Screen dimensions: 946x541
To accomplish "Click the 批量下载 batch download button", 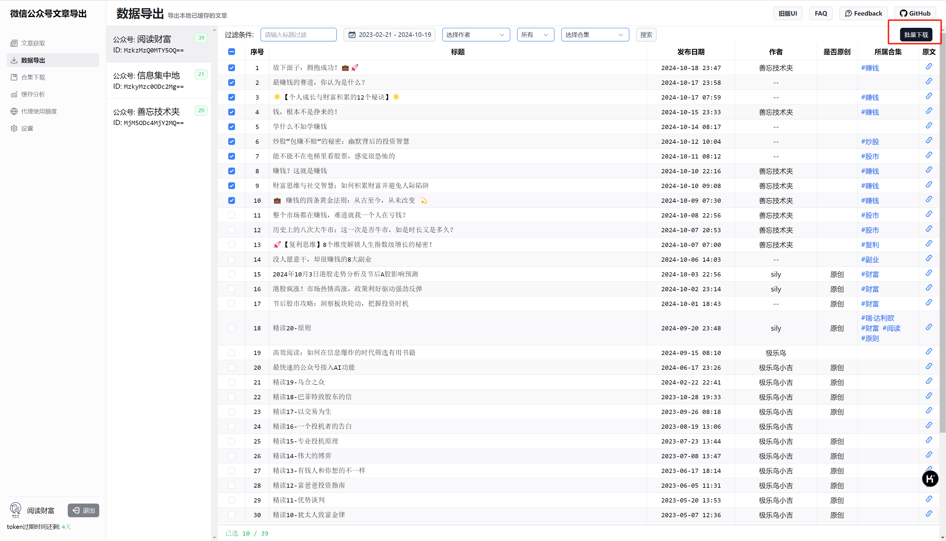I will coord(916,35).
